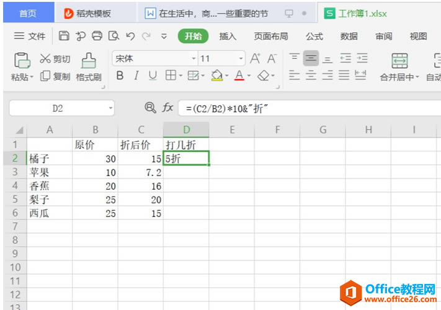Click the Redo arrow

tap(146, 36)
